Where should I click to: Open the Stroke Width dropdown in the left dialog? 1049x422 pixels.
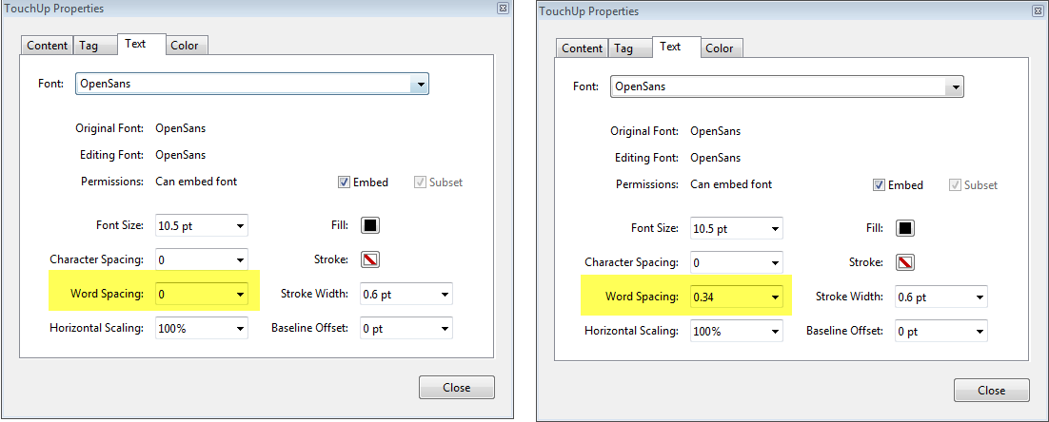(x=445, y=295)
